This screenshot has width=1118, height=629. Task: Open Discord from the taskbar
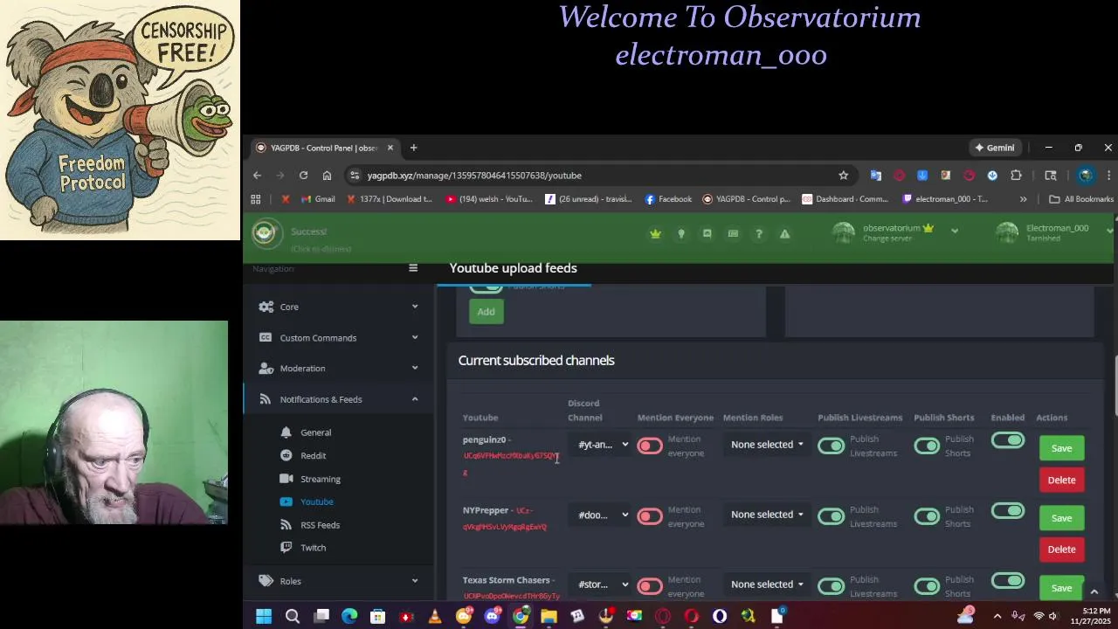coord(492,617)
